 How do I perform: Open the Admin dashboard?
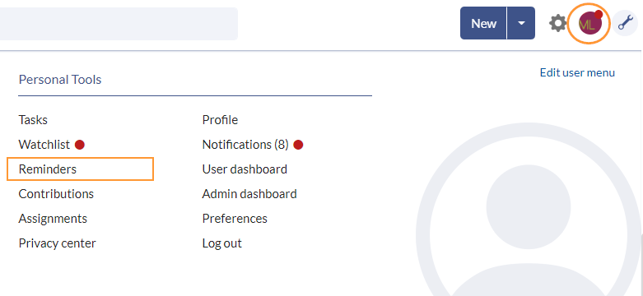pyautogui.click(x=249, y=194)
